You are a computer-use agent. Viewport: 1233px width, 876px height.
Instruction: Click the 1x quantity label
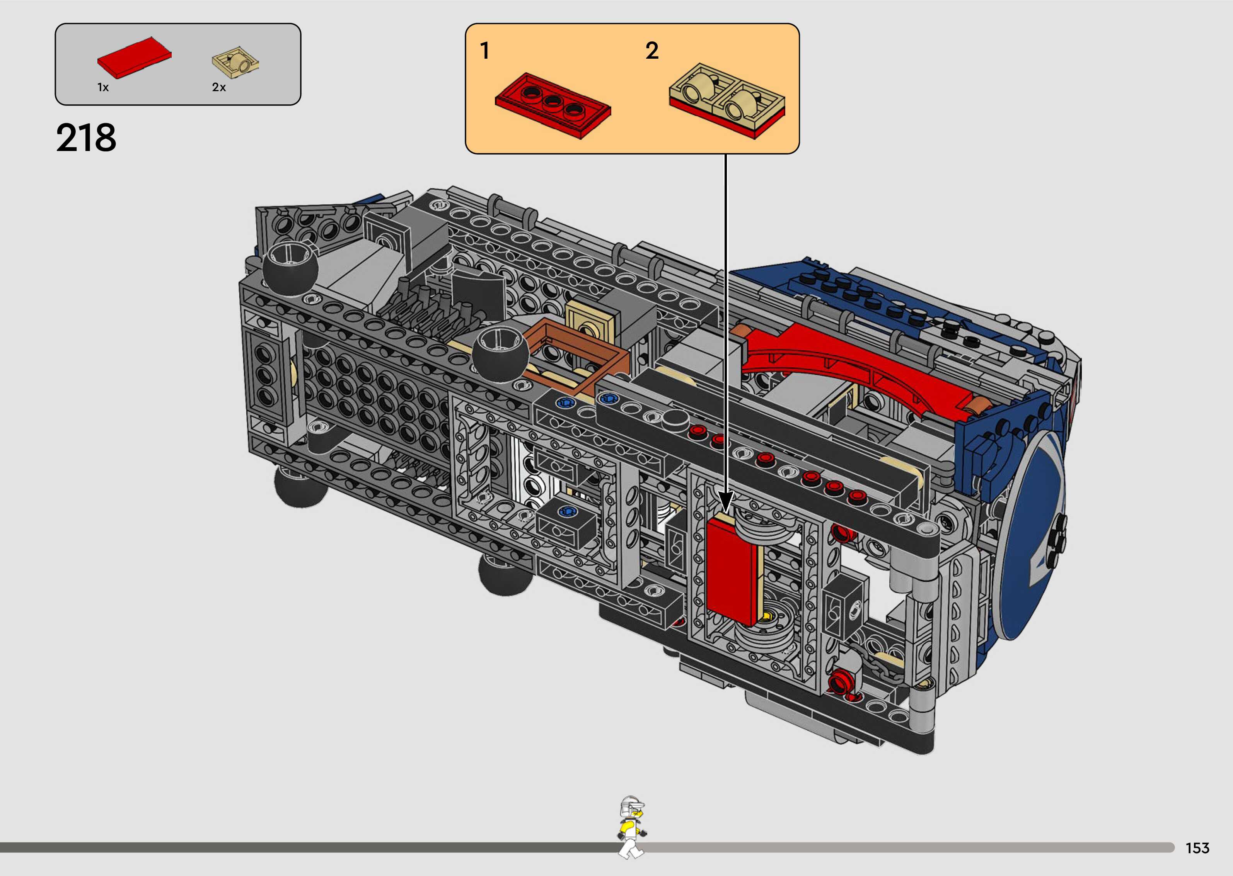tap(103, 87)
